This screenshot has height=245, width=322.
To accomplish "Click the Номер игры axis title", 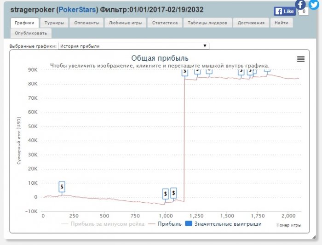I will coord(289,225).
